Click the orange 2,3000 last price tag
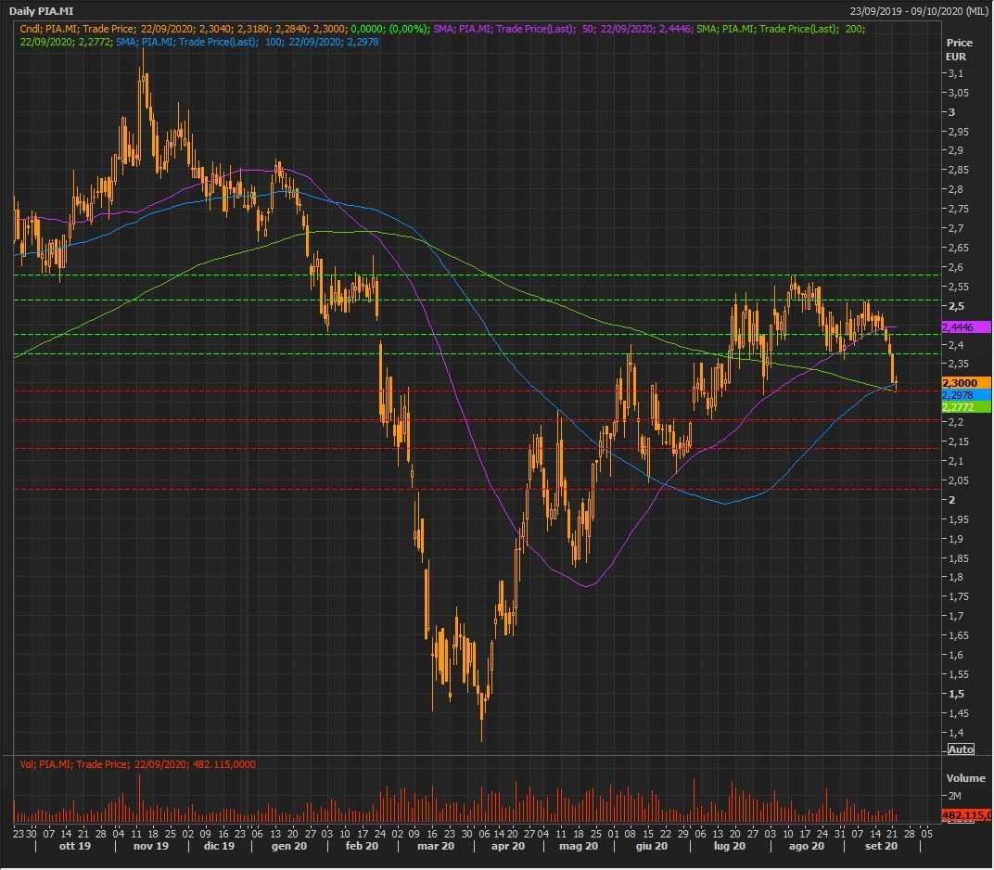The height and width of the screenshot is (870, 994). click(965, 382)
